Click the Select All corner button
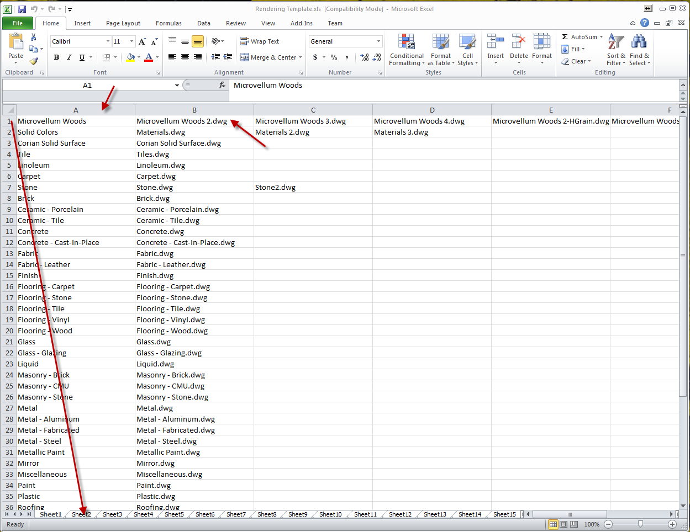 pos(9,110)
